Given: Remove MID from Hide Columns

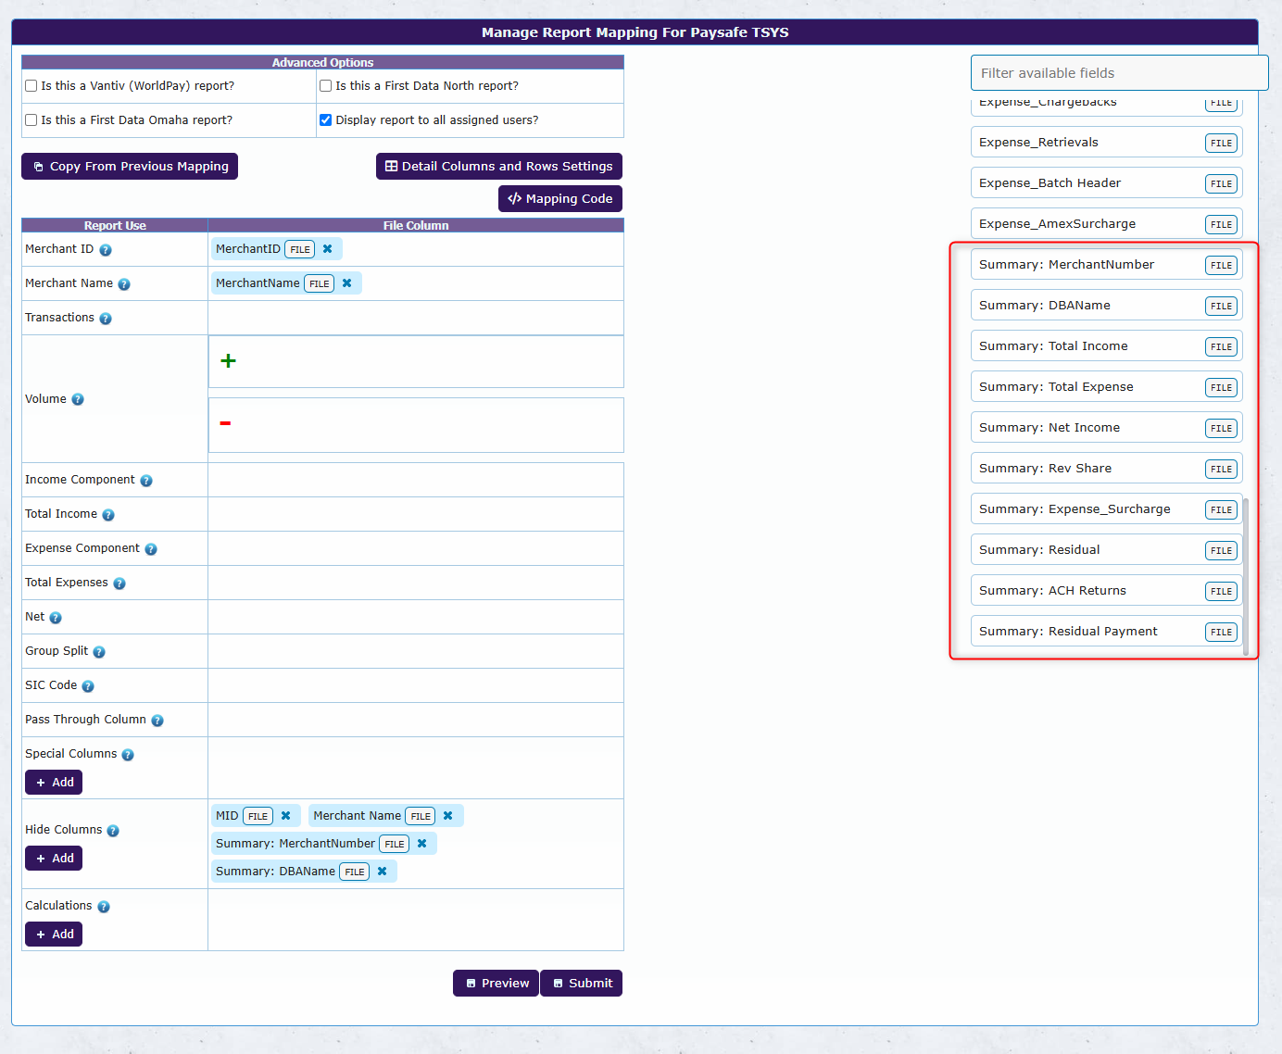Looking at the screenshot, I should coord(286,816).
